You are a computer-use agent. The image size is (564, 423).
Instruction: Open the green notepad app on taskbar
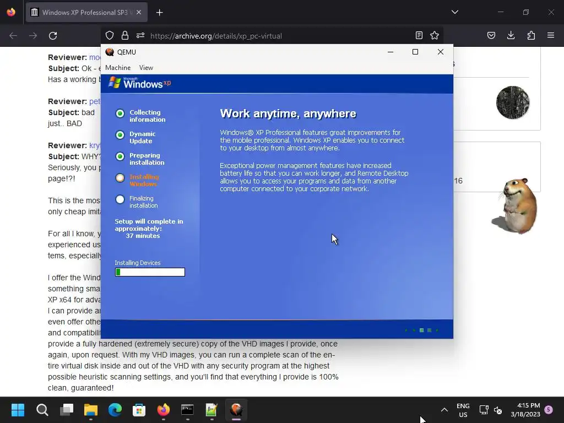coord(211,410)
